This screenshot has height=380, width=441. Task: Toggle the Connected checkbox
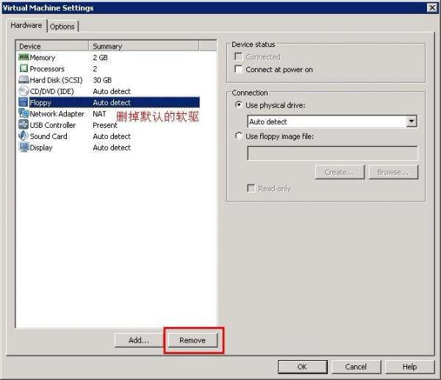238,57
